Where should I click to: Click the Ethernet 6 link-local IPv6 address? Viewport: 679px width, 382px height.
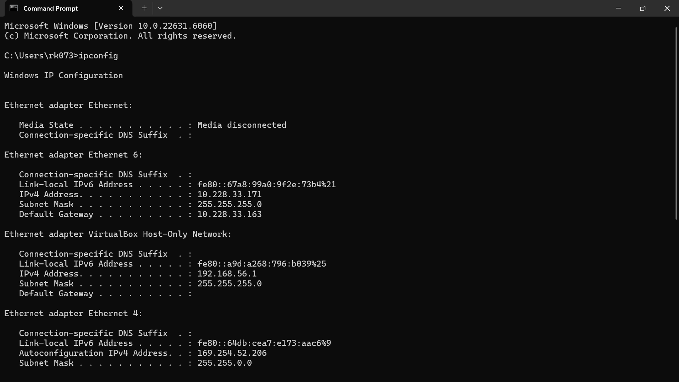(266, 184)
